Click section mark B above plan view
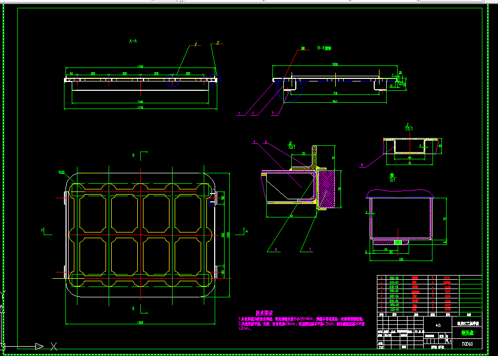498x356 pixels. pyautogui.click(x=134, y=155)
